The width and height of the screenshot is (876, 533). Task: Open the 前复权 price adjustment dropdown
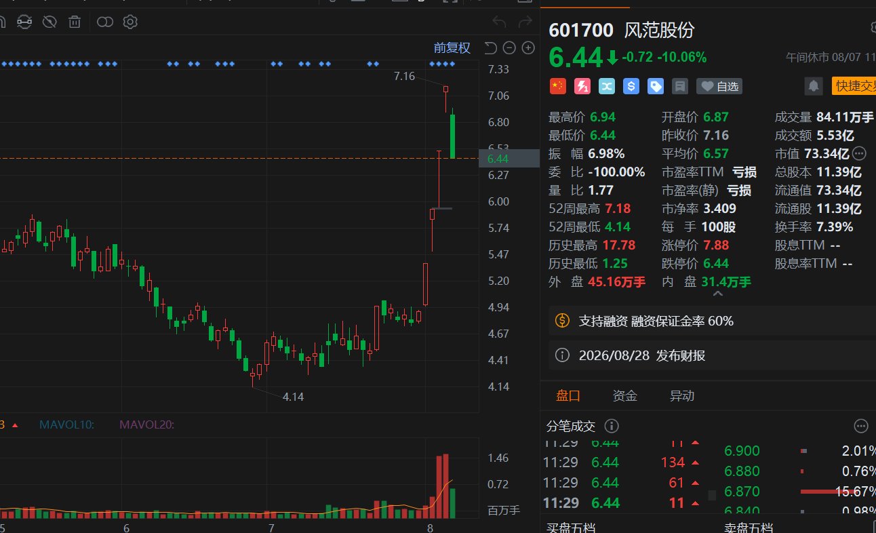(452, 47)
